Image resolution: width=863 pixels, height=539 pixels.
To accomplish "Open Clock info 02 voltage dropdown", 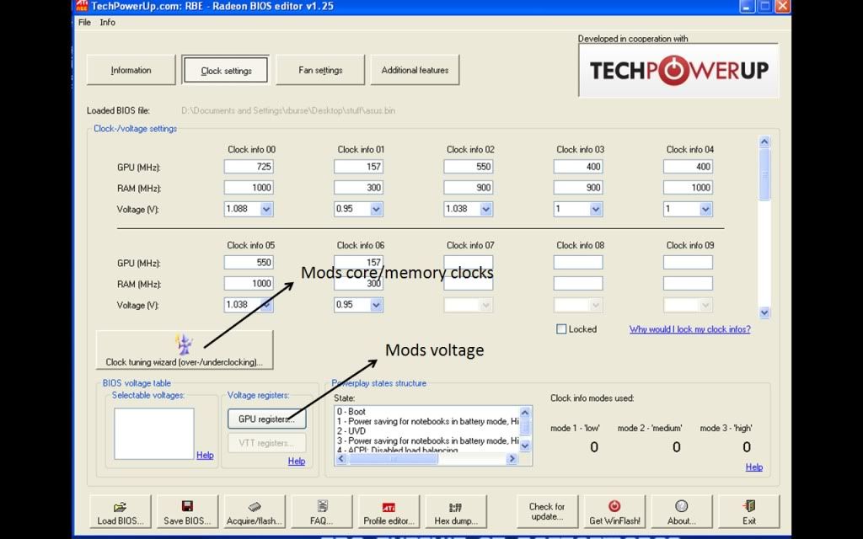I will 486,209.
